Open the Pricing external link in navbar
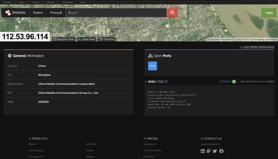Image resolution: width=278 pixels, height=159 pixels. click(x=56, y=13)
